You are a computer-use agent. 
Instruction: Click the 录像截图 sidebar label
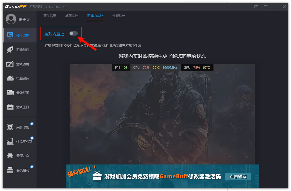click(23, 93)
